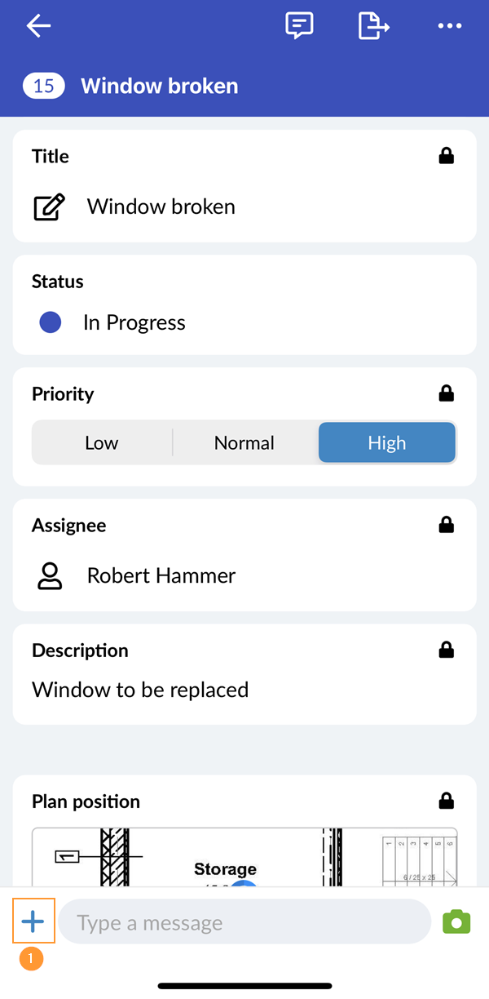Tap the back arrow icon

38,26
